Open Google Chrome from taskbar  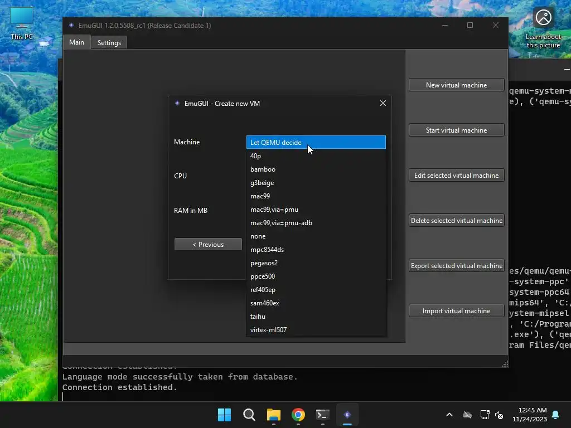(298, 415)
